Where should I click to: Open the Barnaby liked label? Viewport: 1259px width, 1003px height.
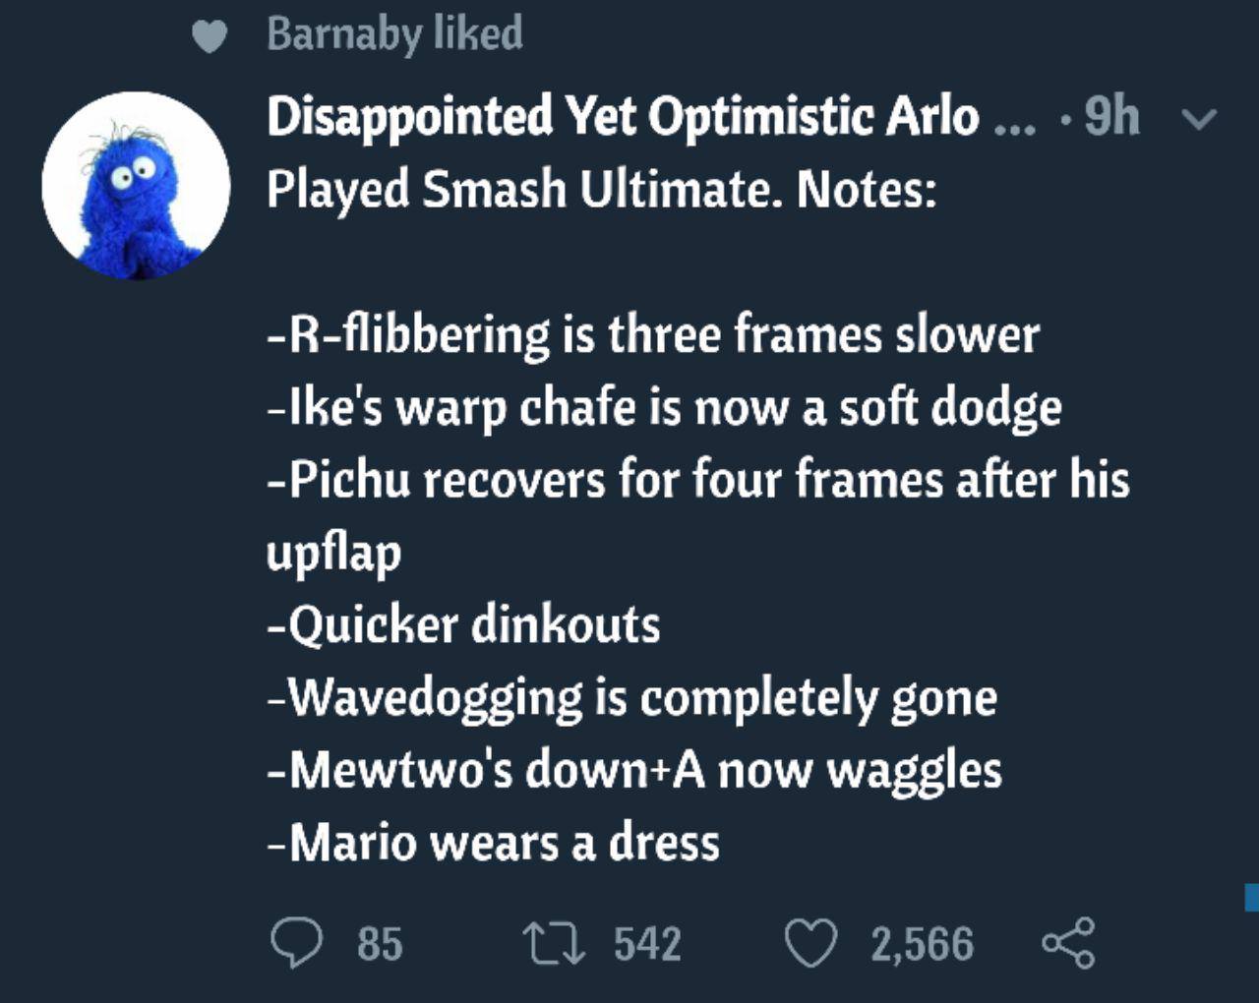(x=394, y=33)
